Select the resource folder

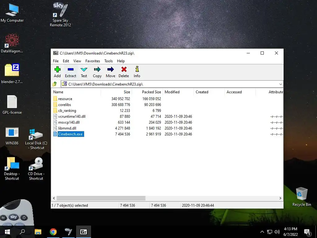click(65, 99)
